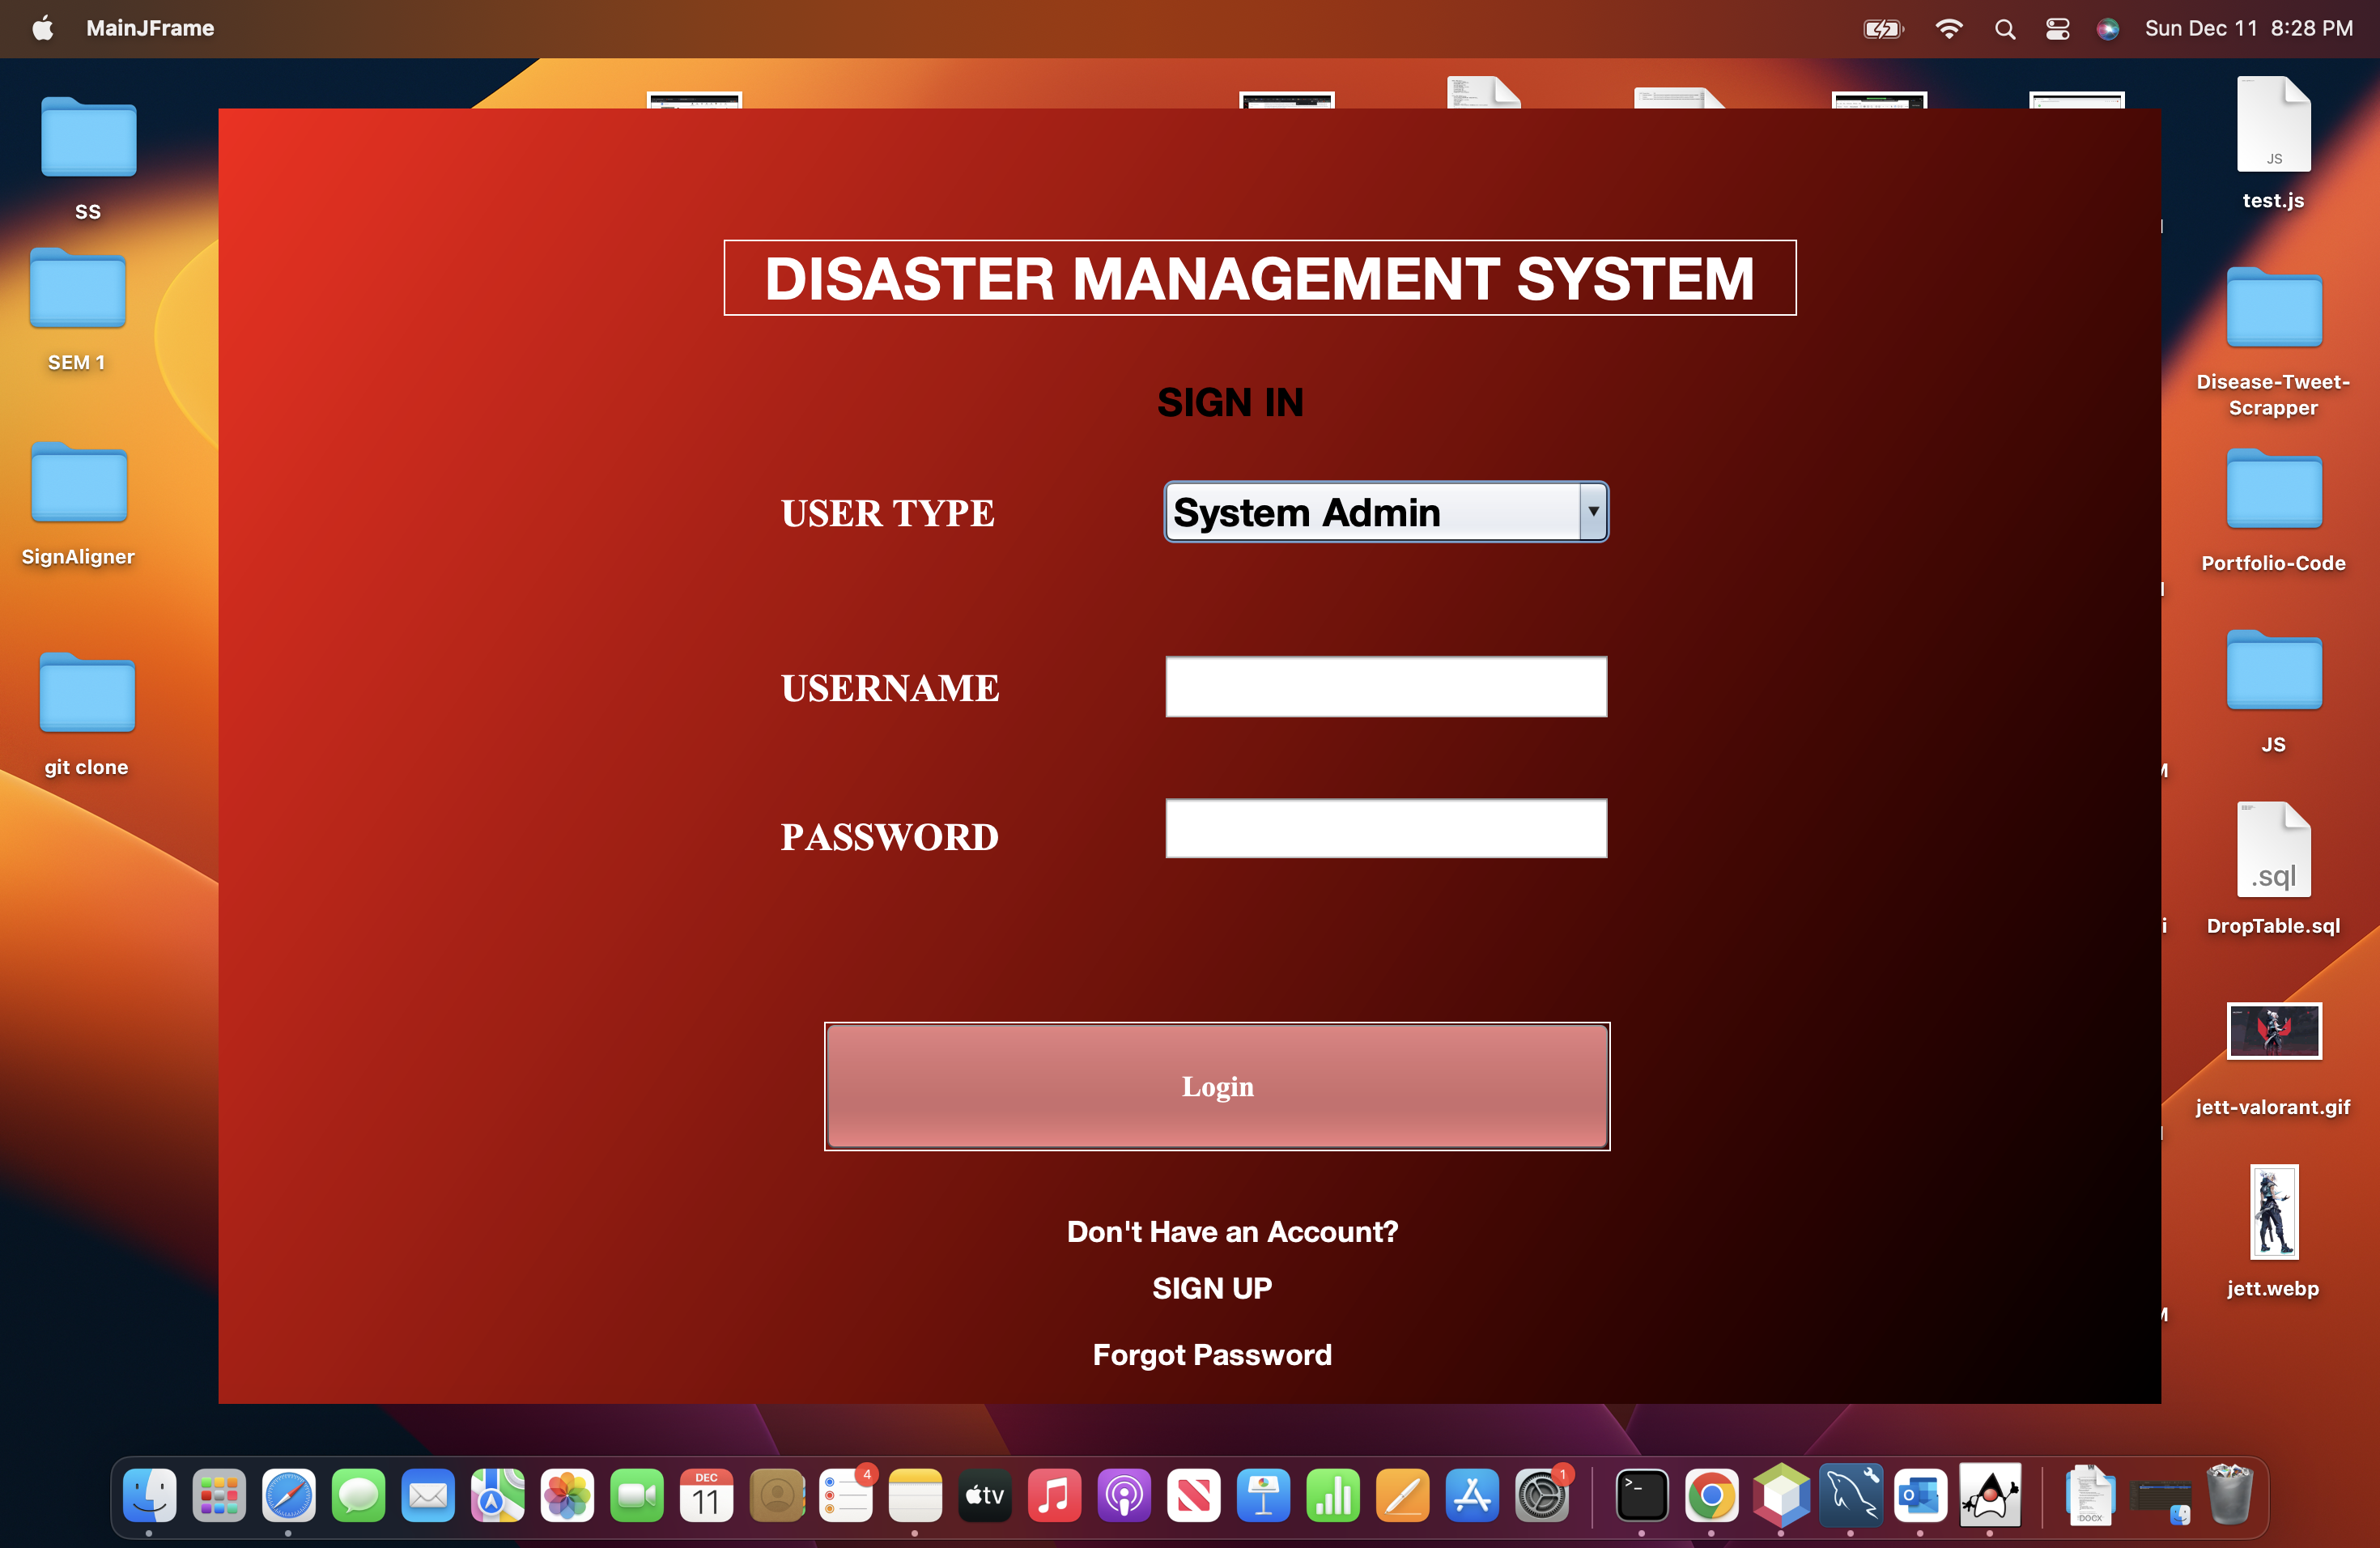2380x1548 pixels.
Task: Open Finder from the dock
Action: pyautogui.click(x=150, y=1496)
